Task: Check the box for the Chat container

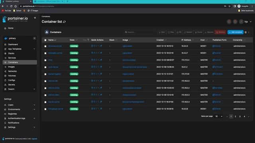Action: (45, 60)
